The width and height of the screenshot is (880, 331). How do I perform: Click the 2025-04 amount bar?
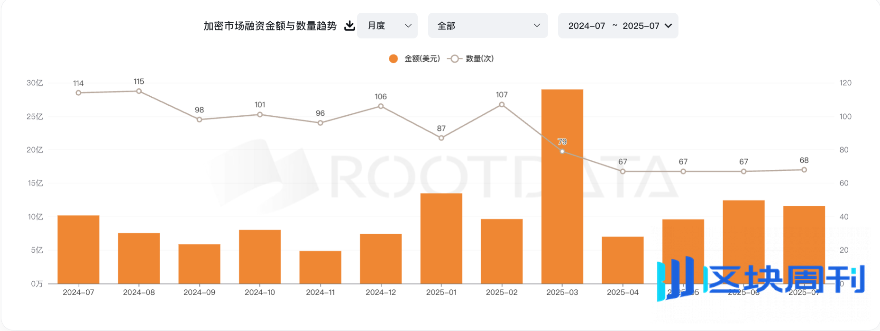(623, 260)
